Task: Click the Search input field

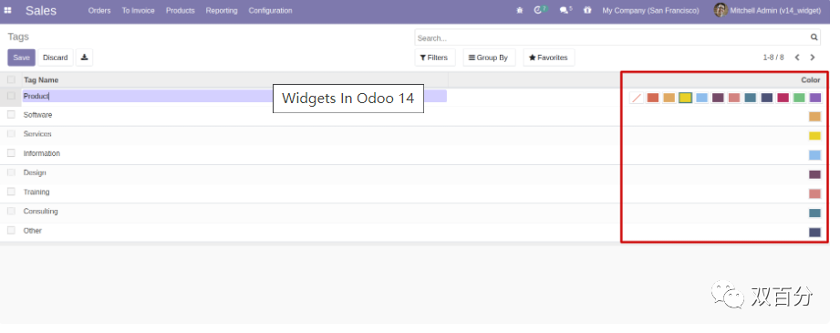Action: tap(612, 37)
